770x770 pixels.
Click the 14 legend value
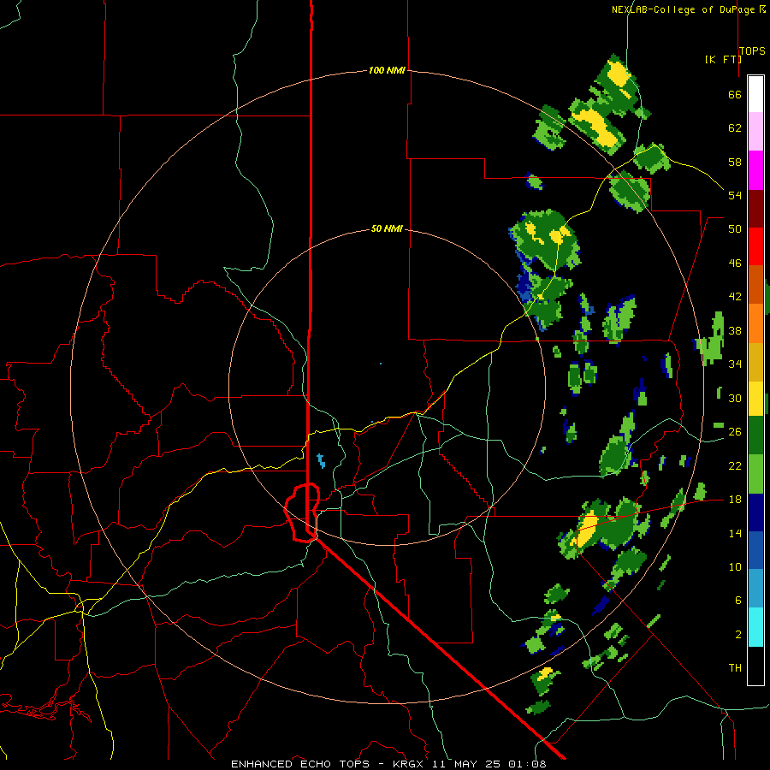pos(735,533)
